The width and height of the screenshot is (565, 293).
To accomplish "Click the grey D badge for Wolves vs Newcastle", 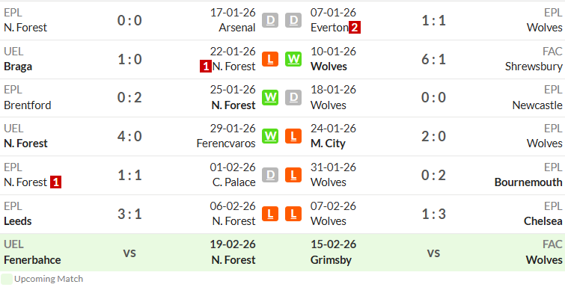I will tap(293, 98).
